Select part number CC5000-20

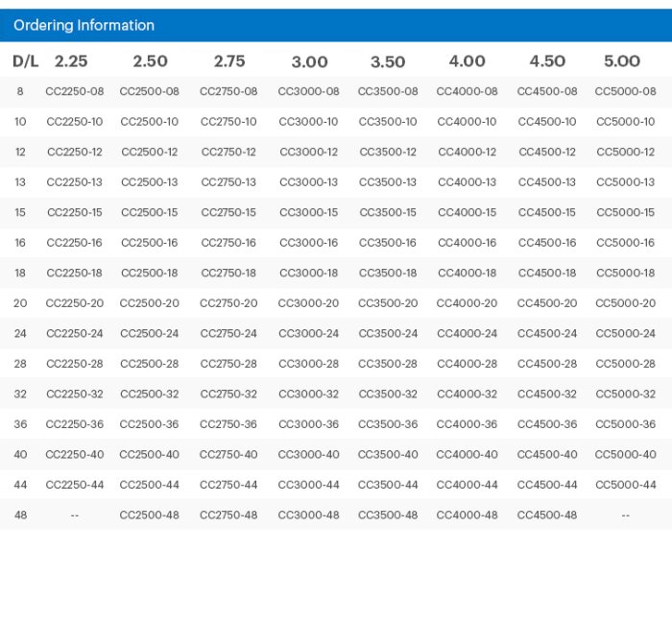(x=625, y=303)
